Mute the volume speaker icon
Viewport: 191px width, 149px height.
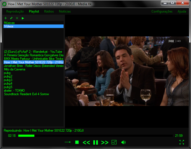(x=123, y=142)
